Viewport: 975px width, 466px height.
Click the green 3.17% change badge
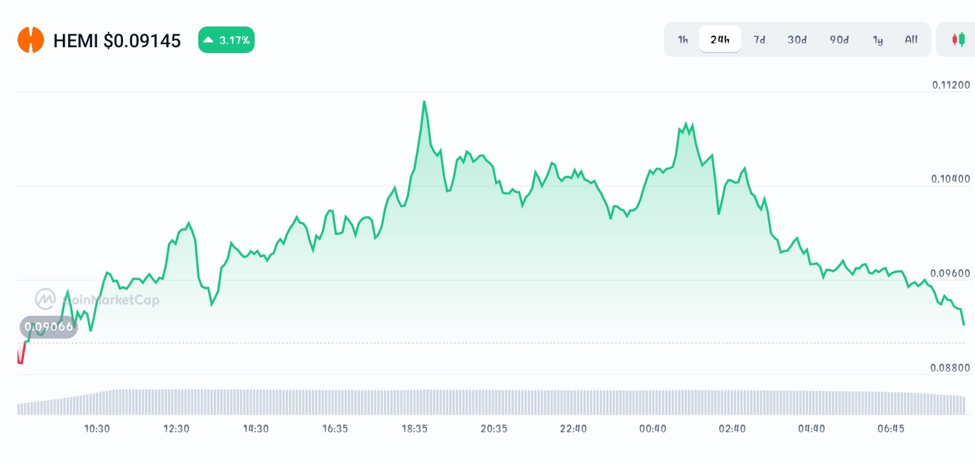click(x=226, y=40)
